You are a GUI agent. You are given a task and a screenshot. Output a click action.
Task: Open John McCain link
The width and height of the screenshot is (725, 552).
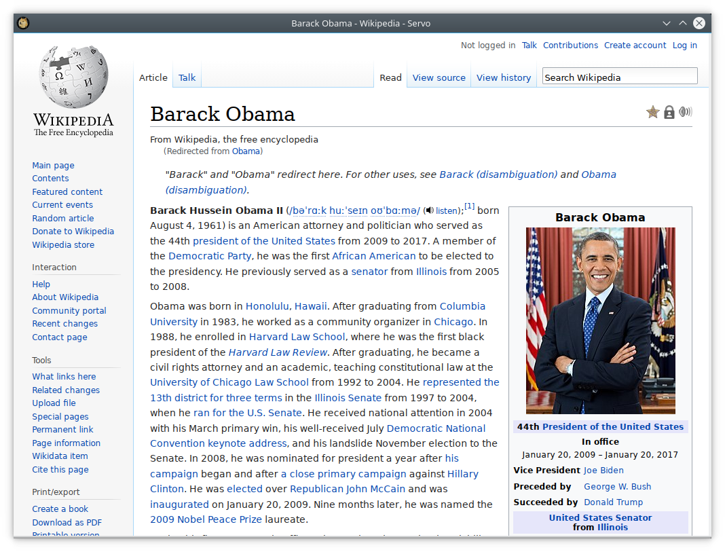(x=376, y=489)
